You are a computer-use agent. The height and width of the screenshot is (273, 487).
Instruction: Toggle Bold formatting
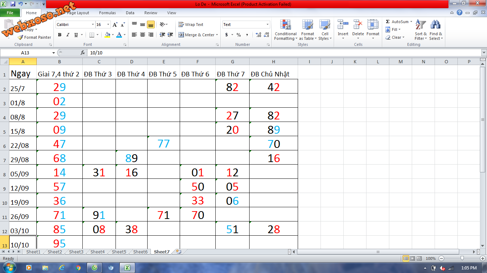pyautogui.click(x=60, y=35)
